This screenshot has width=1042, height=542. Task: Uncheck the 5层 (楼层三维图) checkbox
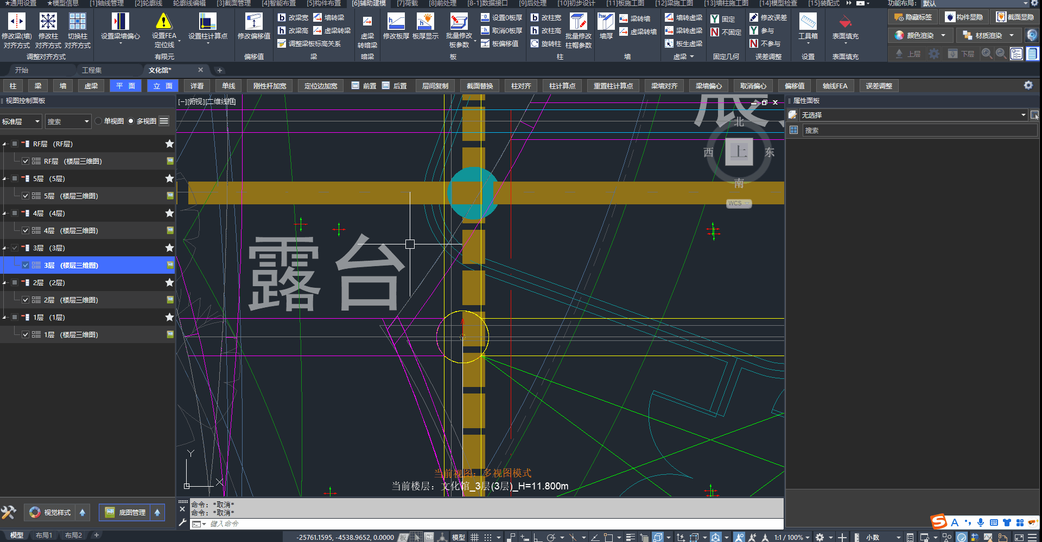(26, 196)
